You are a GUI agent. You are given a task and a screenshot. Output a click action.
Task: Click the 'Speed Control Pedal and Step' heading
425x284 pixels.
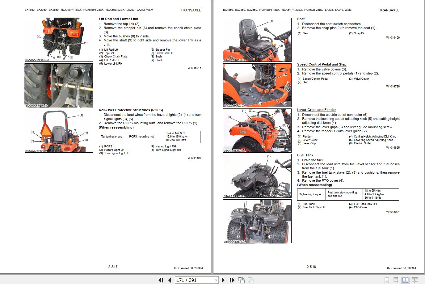pyautogui.click(x=322, y=64)
